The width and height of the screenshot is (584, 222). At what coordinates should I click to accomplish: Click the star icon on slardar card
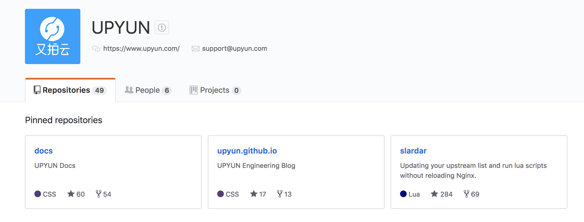click(434, 194)
